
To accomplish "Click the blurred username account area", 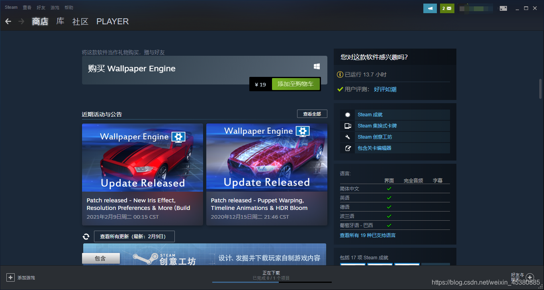I will (476, 8).
